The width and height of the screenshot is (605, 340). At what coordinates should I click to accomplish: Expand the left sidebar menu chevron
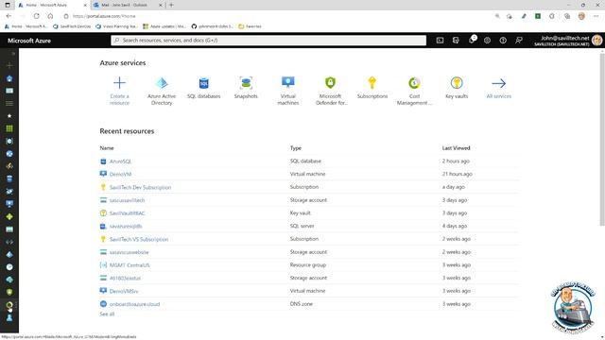[x=12, y=54]
